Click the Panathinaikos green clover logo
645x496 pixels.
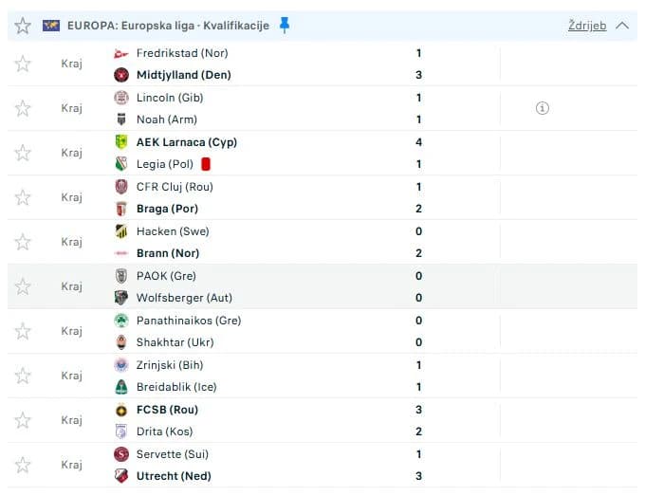[x=121, y=321]
